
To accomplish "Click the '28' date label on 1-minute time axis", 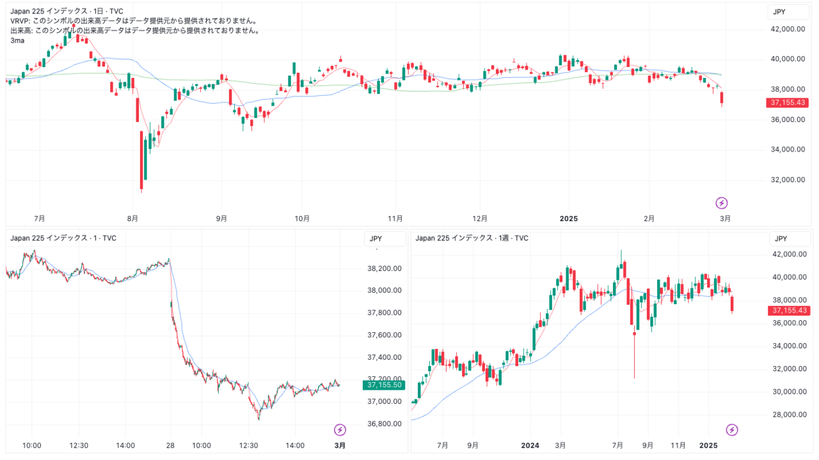I will pyautogui.click(x=170, y=445).
